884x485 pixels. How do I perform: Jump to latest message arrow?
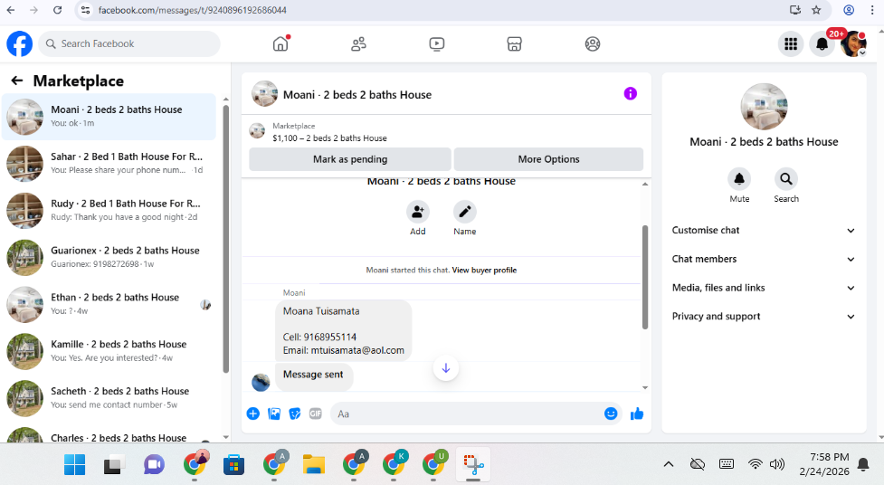pyautogui.click(x=446, y=368)
